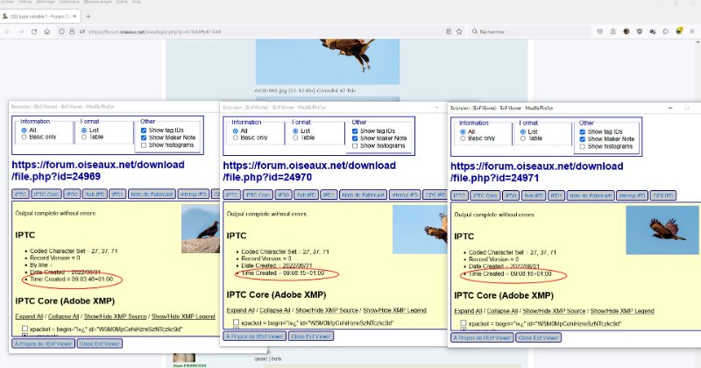Open the Pocket save icon in toolbar

(x=600, y=32)
